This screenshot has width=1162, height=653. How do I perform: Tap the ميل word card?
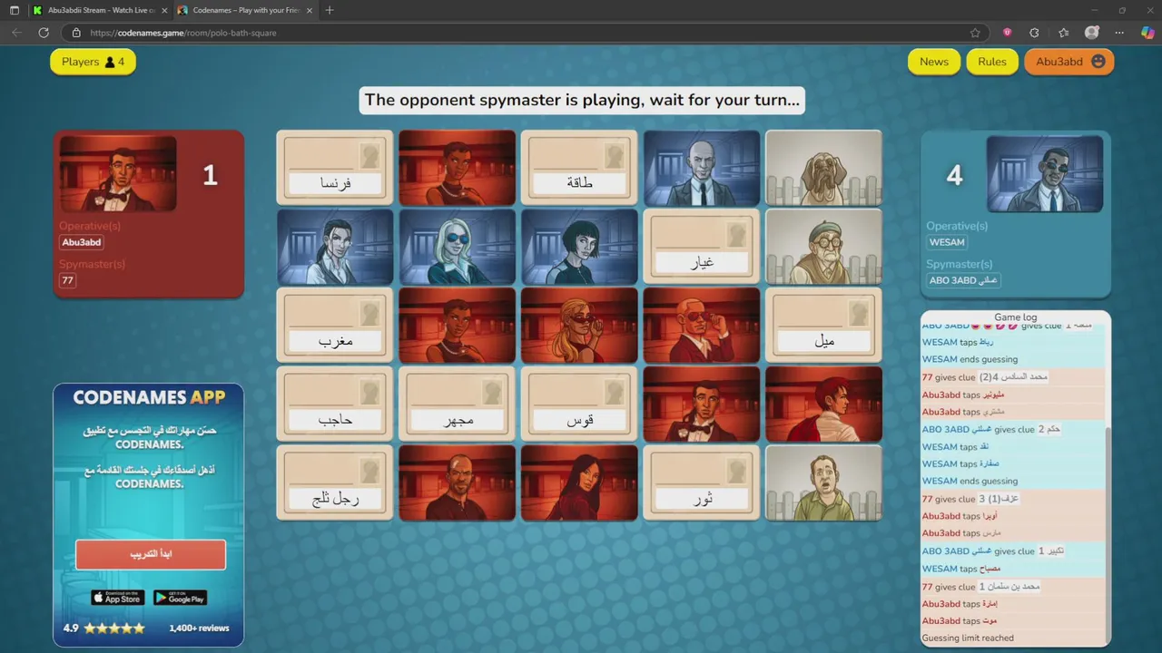[x=823, y=326]
